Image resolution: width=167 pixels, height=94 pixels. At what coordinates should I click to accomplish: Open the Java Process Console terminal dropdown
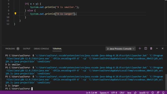pos(121,49)
